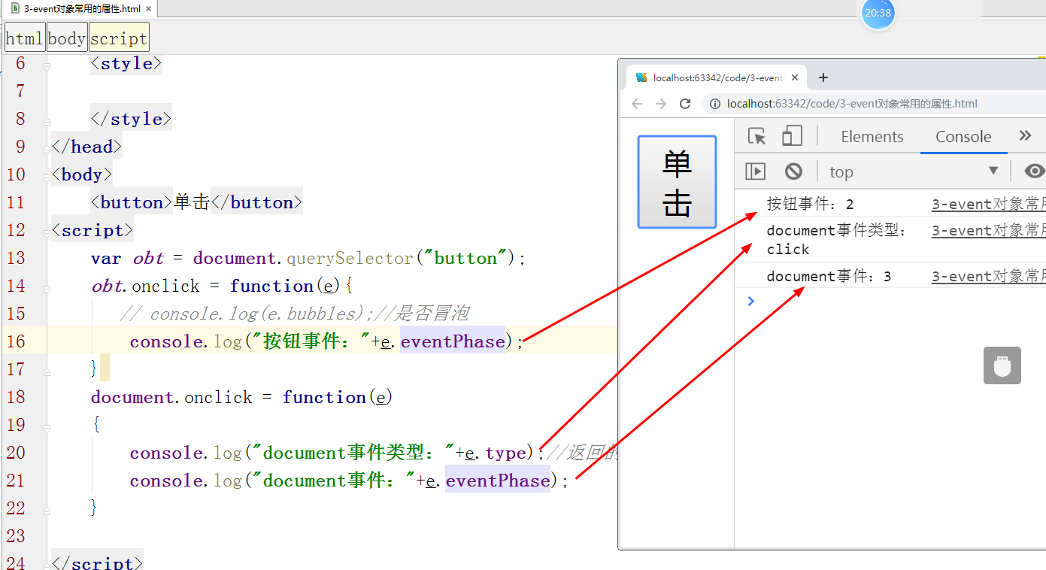This screenshot has height=570, width=1046.
Task: Switch to the Elements tab
Action: click(x=872, y=136)
